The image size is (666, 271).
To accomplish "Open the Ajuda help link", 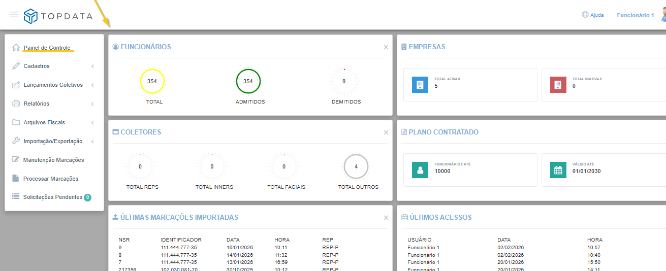I will (593, 15).
